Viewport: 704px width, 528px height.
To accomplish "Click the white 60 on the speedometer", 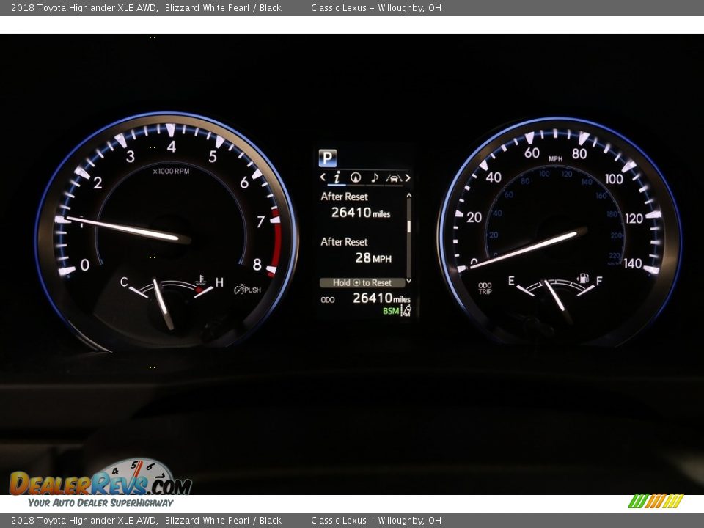I will point(532,153).
